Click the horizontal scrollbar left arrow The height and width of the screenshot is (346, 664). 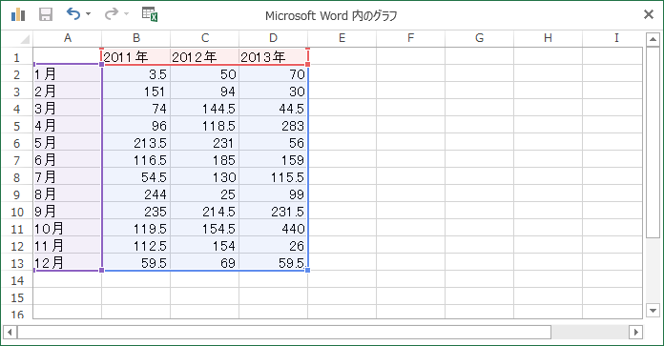[10, 332]
